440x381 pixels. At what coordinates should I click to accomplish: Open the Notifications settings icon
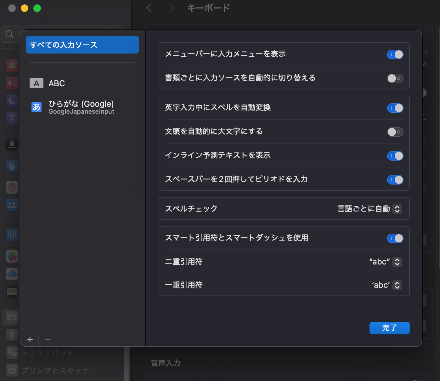click(12, 65)
